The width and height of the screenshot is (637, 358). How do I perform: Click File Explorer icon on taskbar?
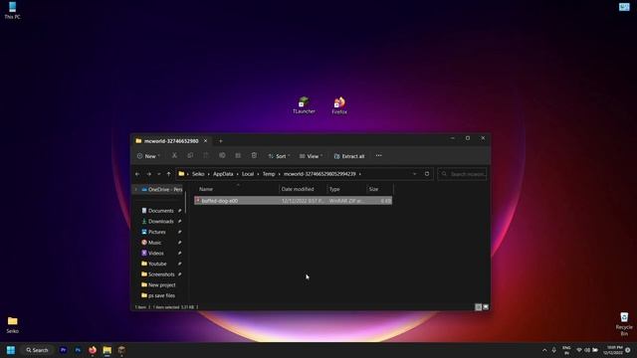pyautogui.click(x=106, y=350)
